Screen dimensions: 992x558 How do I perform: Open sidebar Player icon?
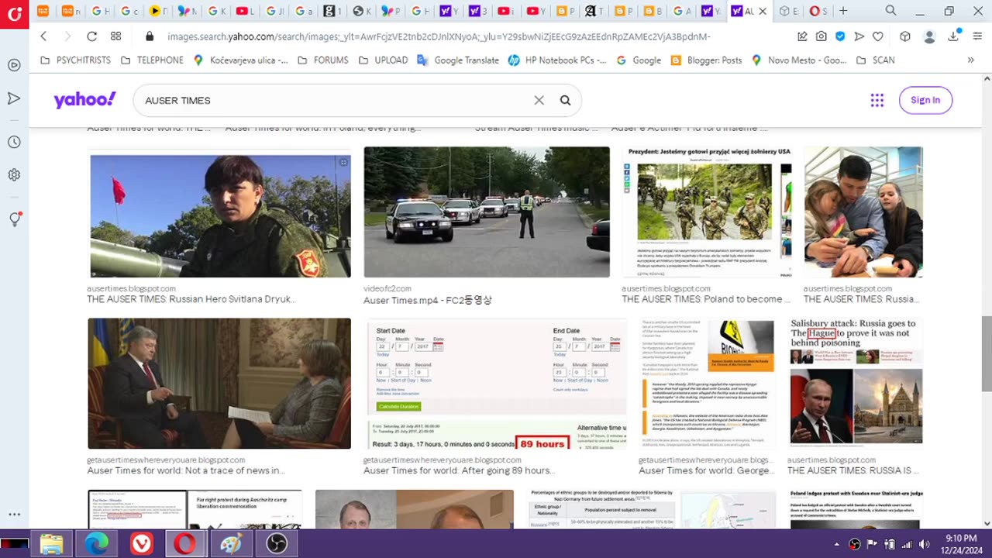click(14, 65)
